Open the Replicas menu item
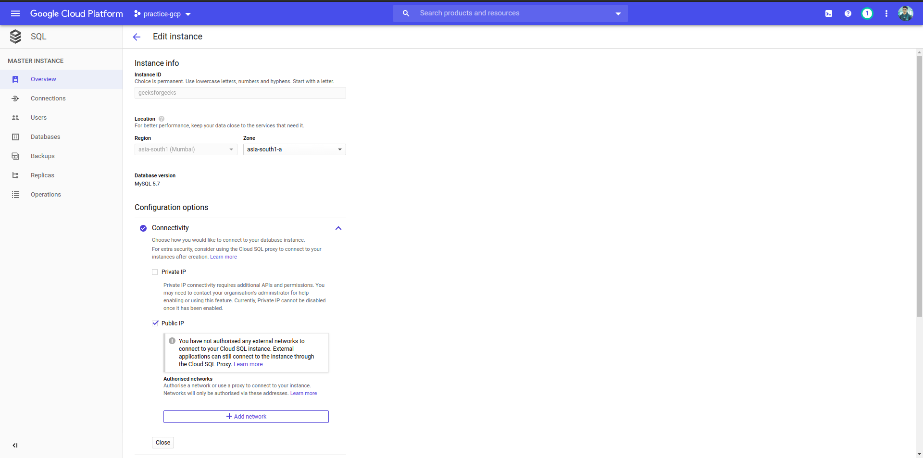 62,175
